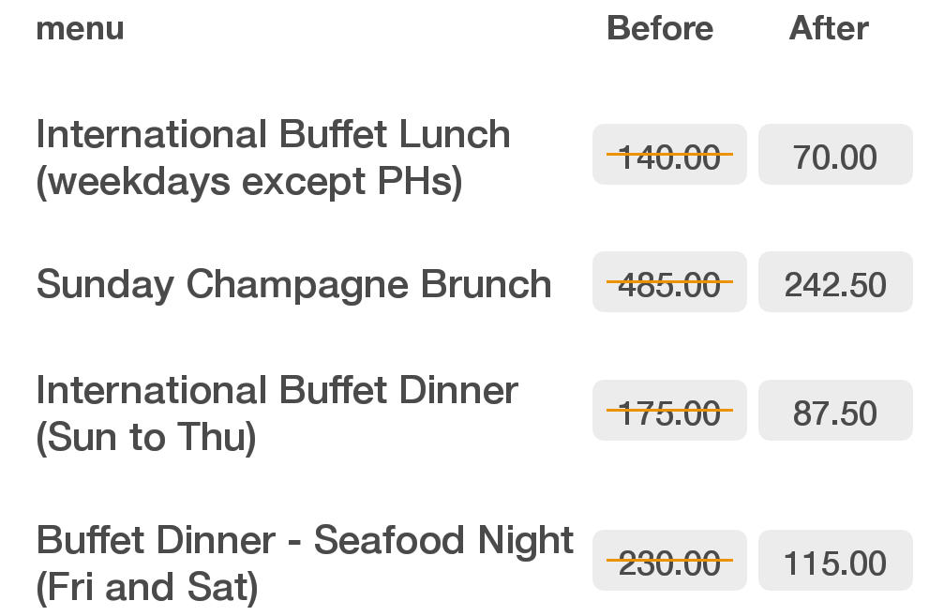
Task: Click the struck-through 230.00 price
Action: pos(669,562)
